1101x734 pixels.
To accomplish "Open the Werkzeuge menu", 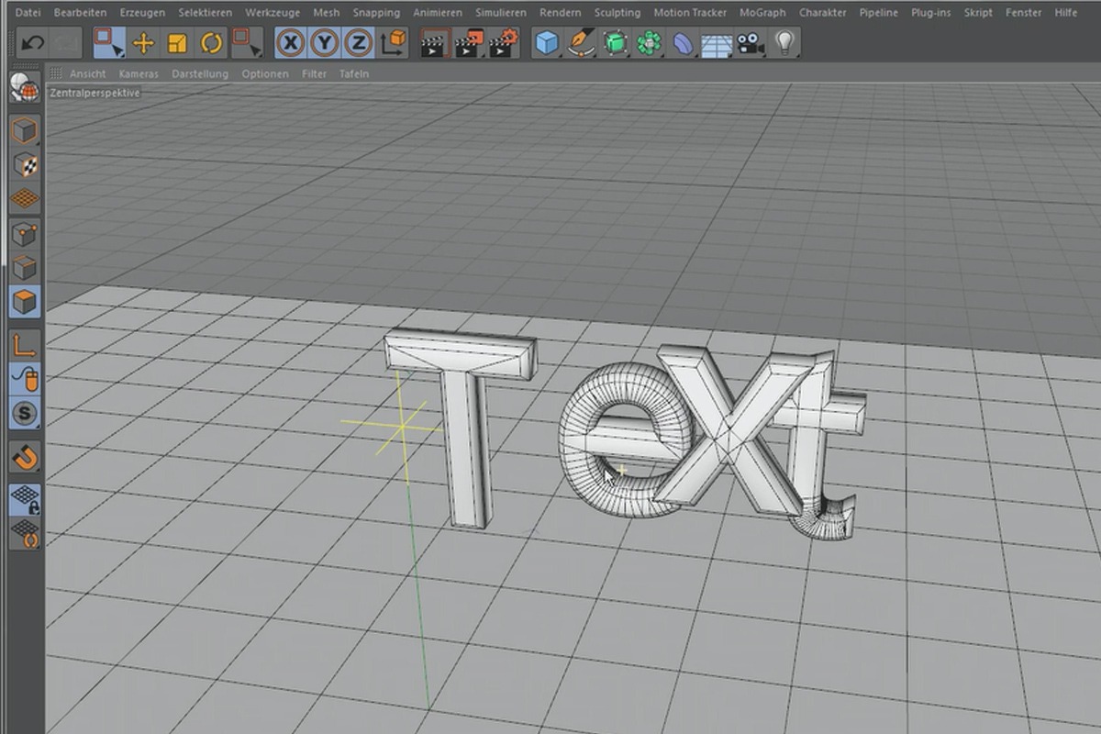I will [272, 13].
